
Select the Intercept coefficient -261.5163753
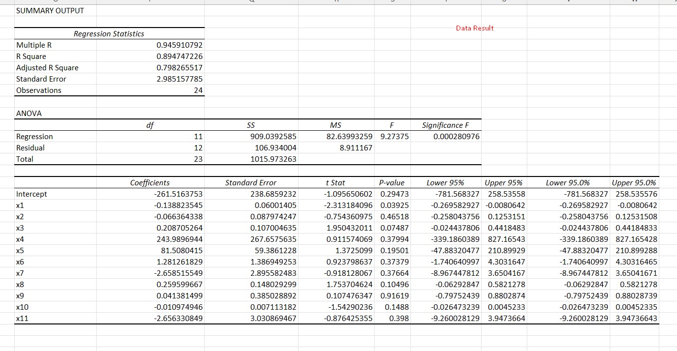click(x=172, y=194)
